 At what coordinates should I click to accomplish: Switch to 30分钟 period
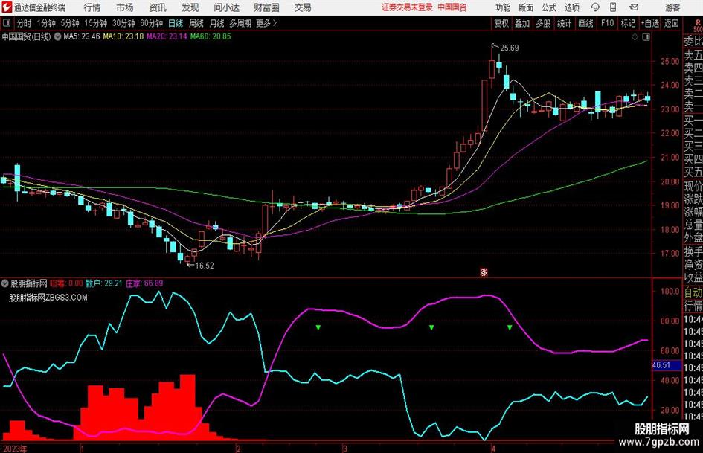[x=123, y=23]
